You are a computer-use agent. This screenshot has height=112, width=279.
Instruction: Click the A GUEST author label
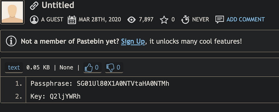52,19
